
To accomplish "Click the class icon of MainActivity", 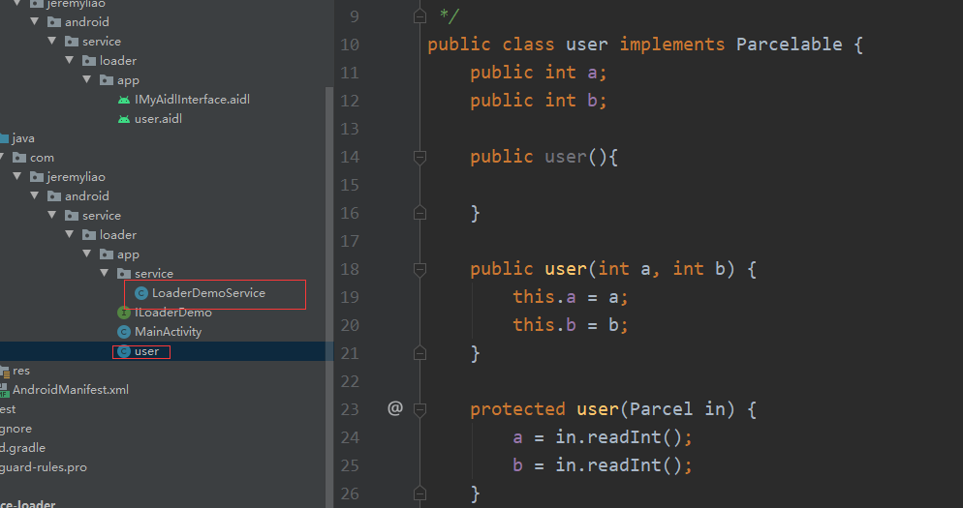I will point(123,332).
